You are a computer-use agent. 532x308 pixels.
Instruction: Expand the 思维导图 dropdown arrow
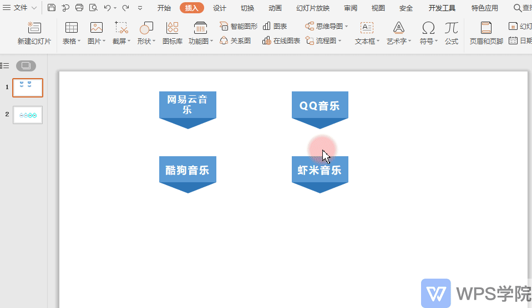[x=346, y=26]
